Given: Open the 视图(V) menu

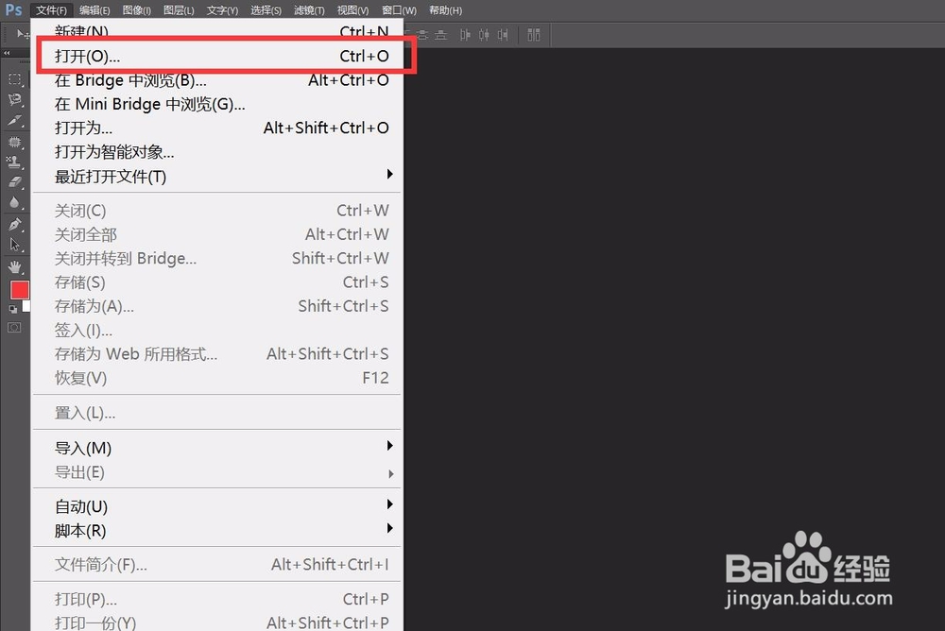Looking at the screenshot, I should [352, 10].
